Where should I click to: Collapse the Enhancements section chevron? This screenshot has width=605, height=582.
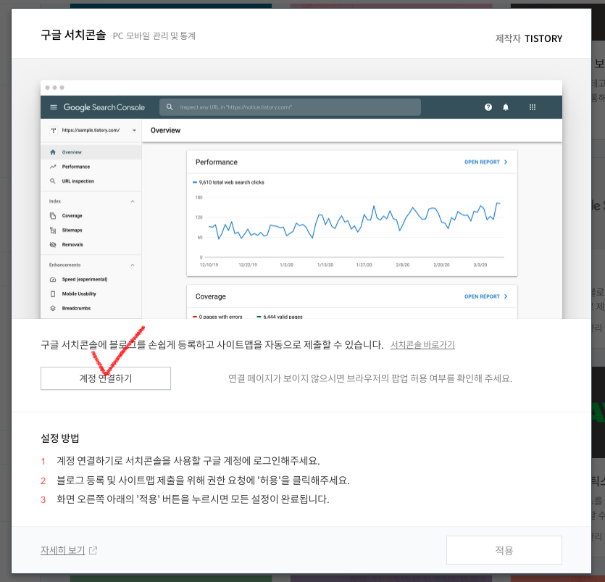133,265
